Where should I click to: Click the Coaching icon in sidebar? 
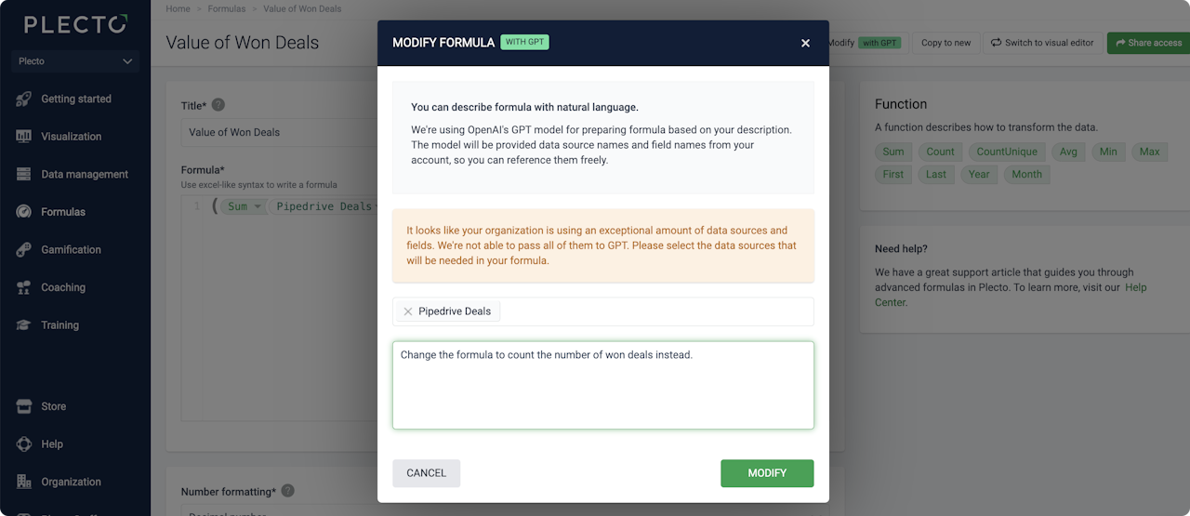[x=24, y=288]
